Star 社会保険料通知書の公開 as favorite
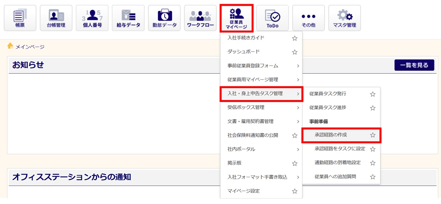 295,136
